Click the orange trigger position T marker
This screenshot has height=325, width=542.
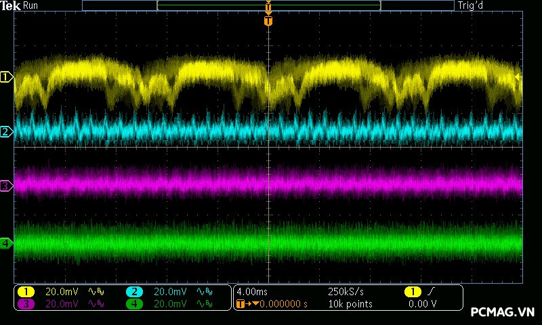click(x=268, y=21)
